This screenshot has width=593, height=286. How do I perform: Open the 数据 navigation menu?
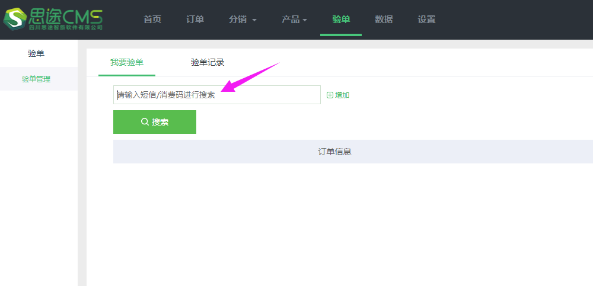click(x=384, y=20)
